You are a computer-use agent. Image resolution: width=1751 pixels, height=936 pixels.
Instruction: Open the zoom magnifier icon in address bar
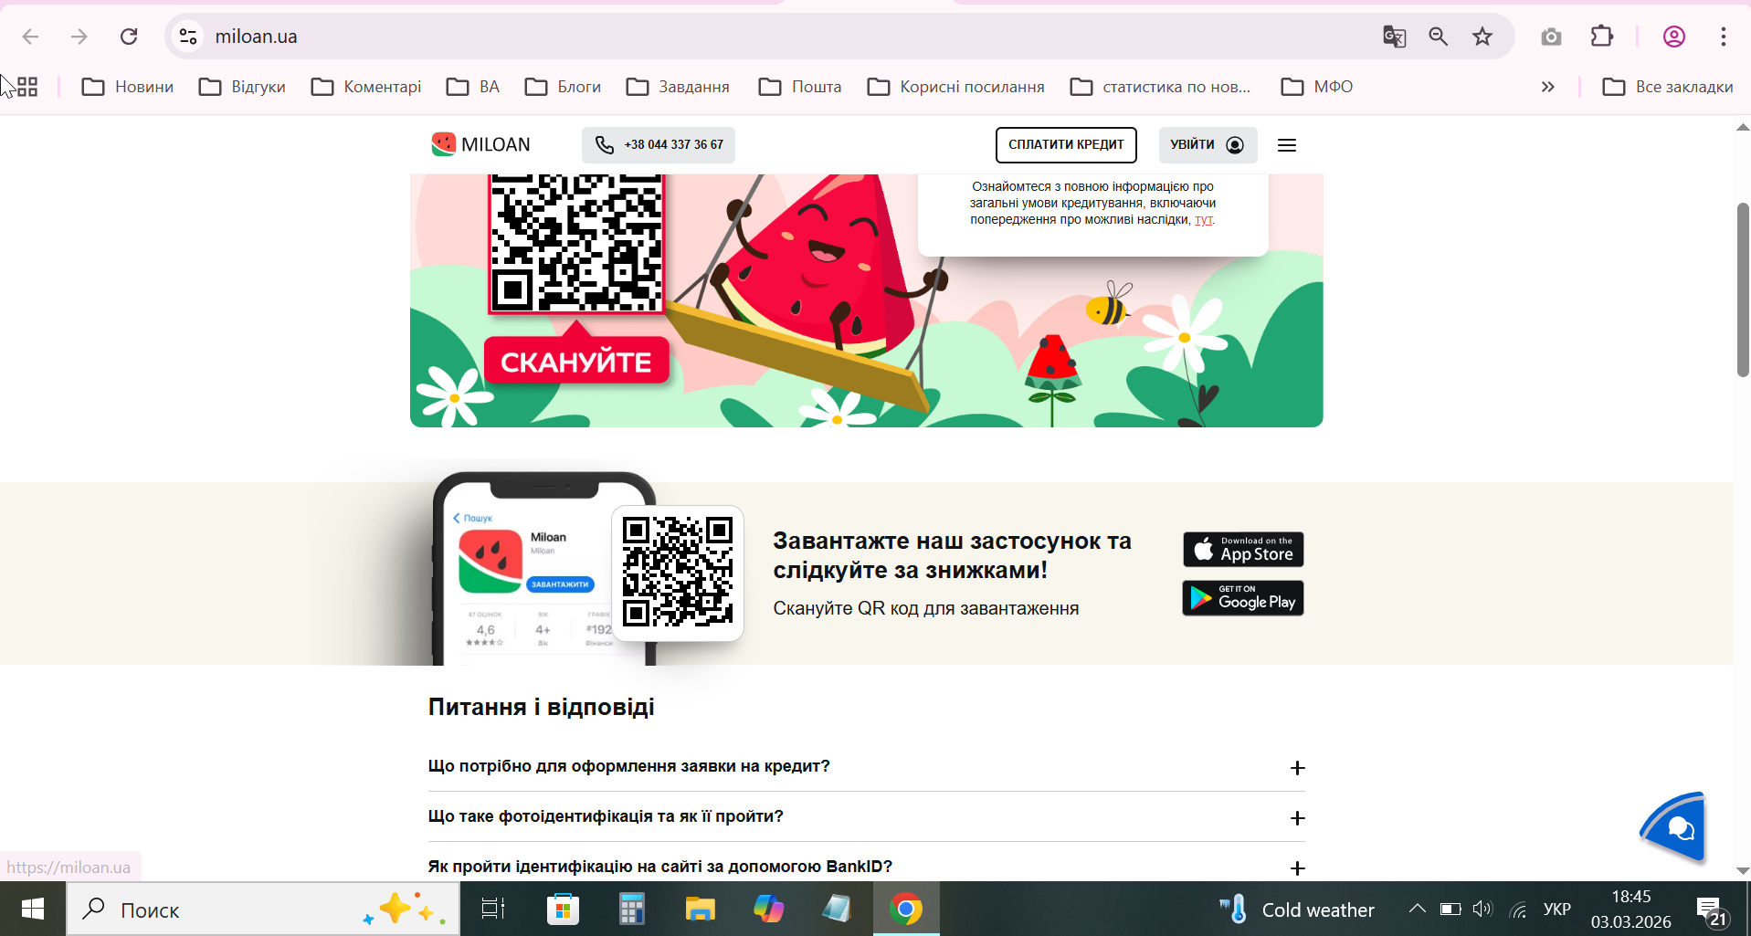click(1439, 37)
